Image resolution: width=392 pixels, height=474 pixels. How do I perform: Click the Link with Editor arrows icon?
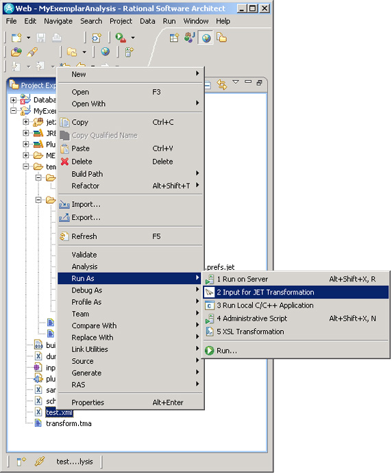(222, 84)
